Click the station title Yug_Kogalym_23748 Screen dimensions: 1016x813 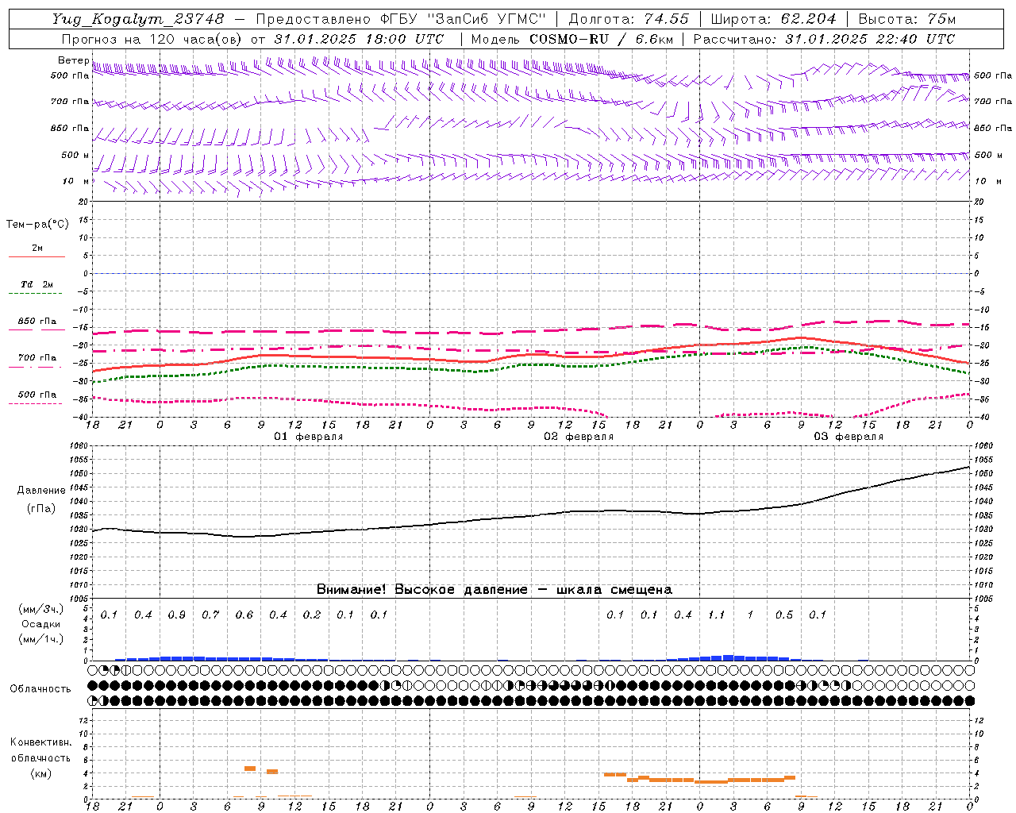(138, 19)
